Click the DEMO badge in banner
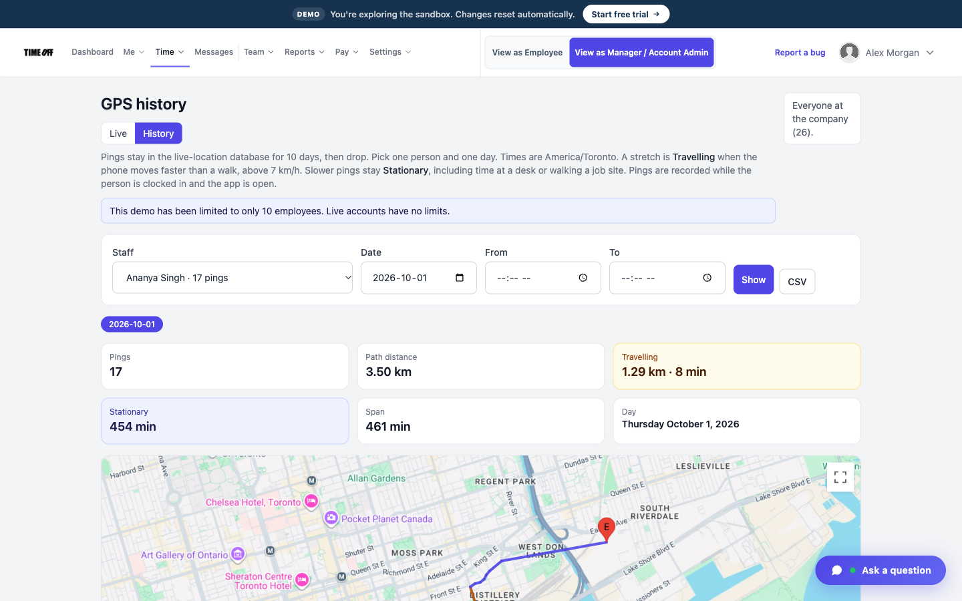Image resolution: width=962 pixels, height=601 pixels. click(x=309, y=14)
